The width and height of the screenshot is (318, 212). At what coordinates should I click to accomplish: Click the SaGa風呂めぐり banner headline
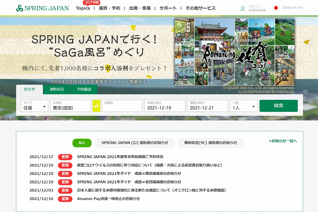[94, 46]
